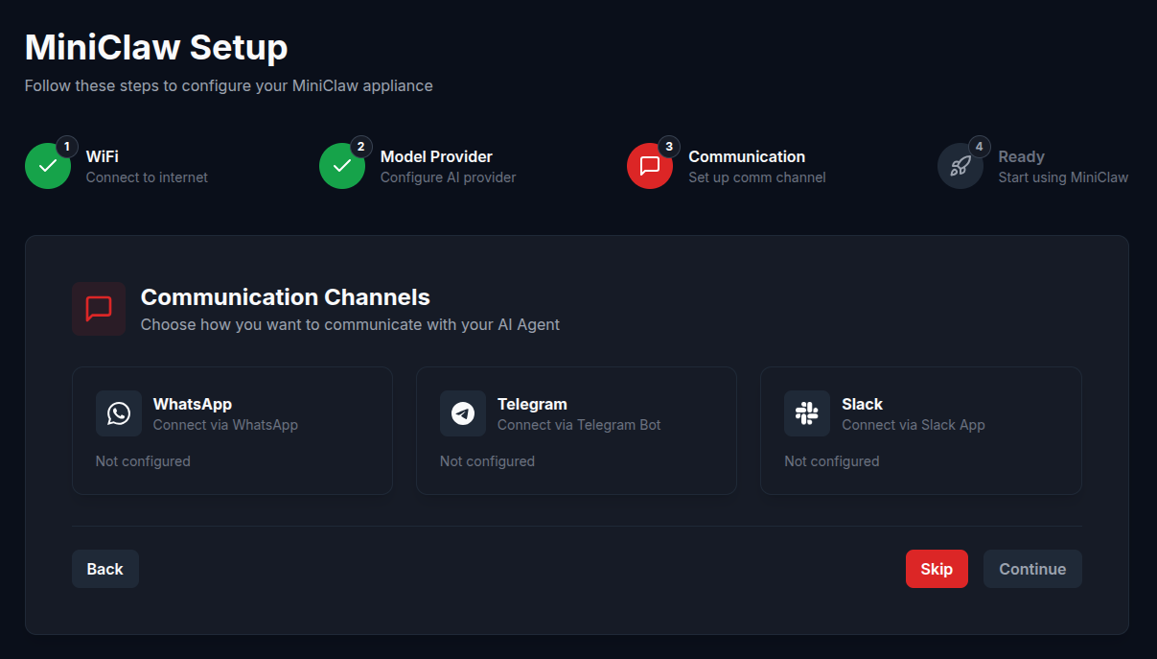Click the step number 1 badge

(x=66, y=147)
